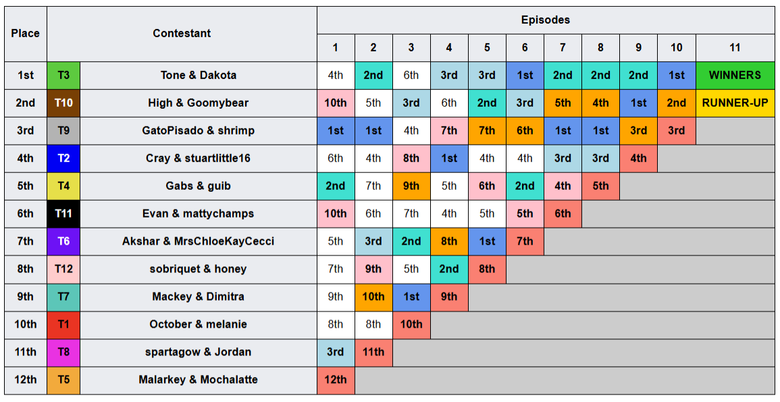
Task: Select the Akshar & MrsChloeKayCecci row name
Action: click(x=199, y=241)
